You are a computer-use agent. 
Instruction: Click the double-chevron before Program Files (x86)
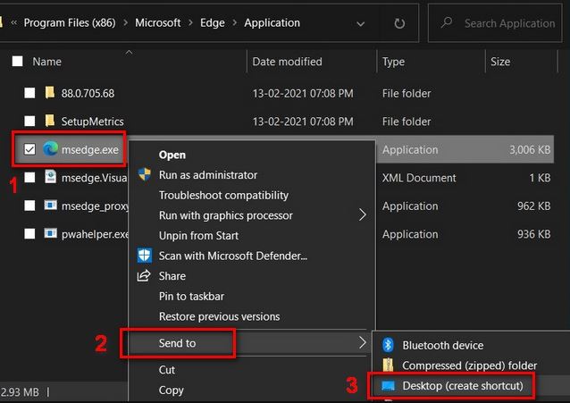pyautogui.click(x=13, y=23)
